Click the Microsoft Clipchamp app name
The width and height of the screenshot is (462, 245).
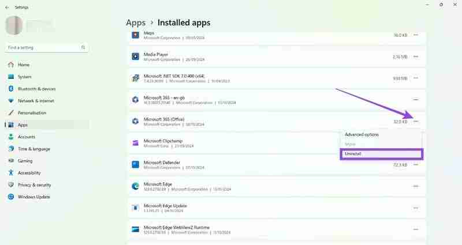[163, 141]
